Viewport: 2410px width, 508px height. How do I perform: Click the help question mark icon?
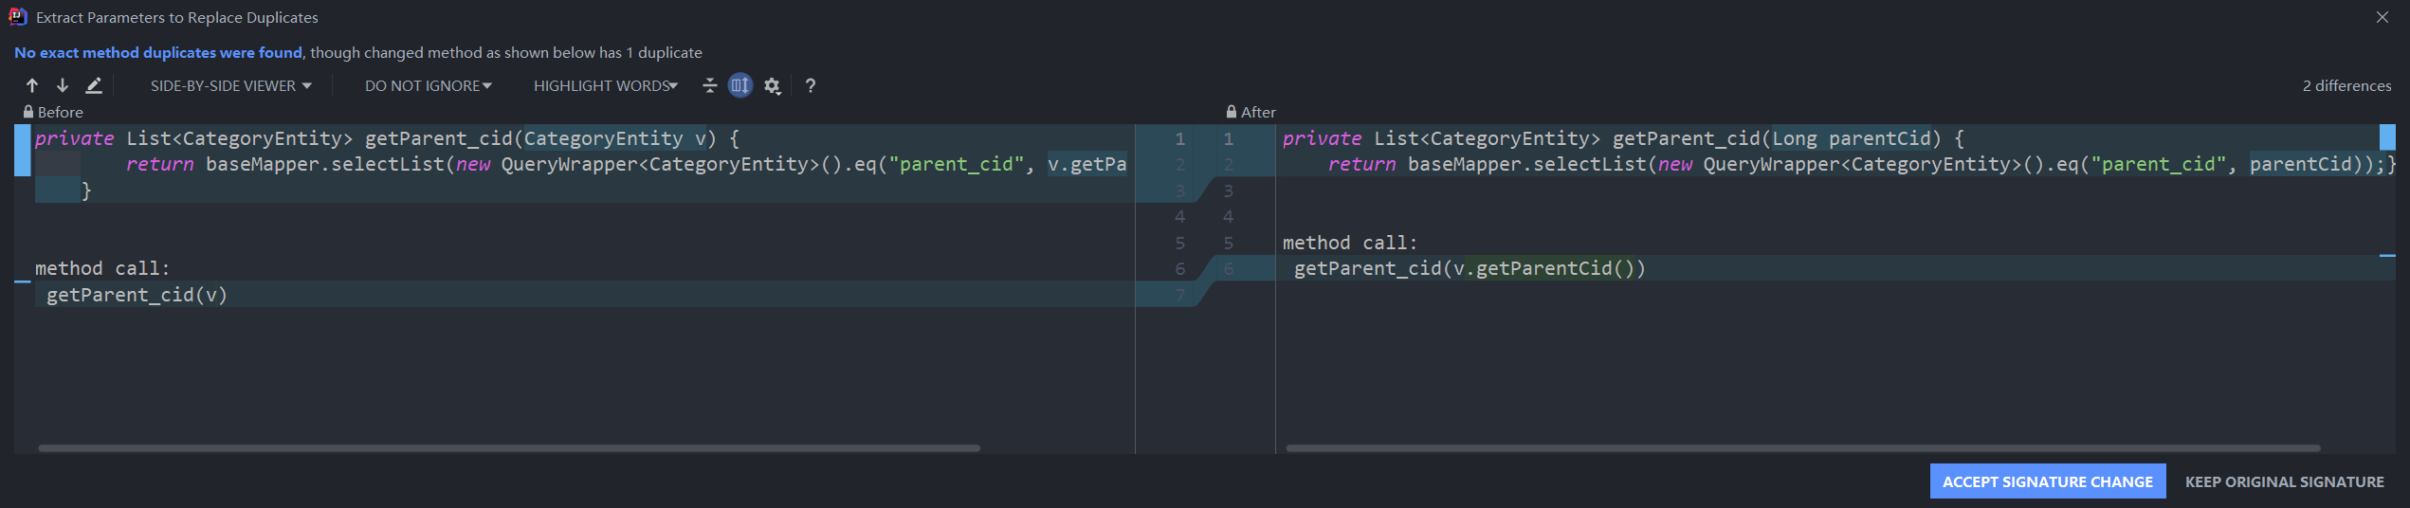811,85
